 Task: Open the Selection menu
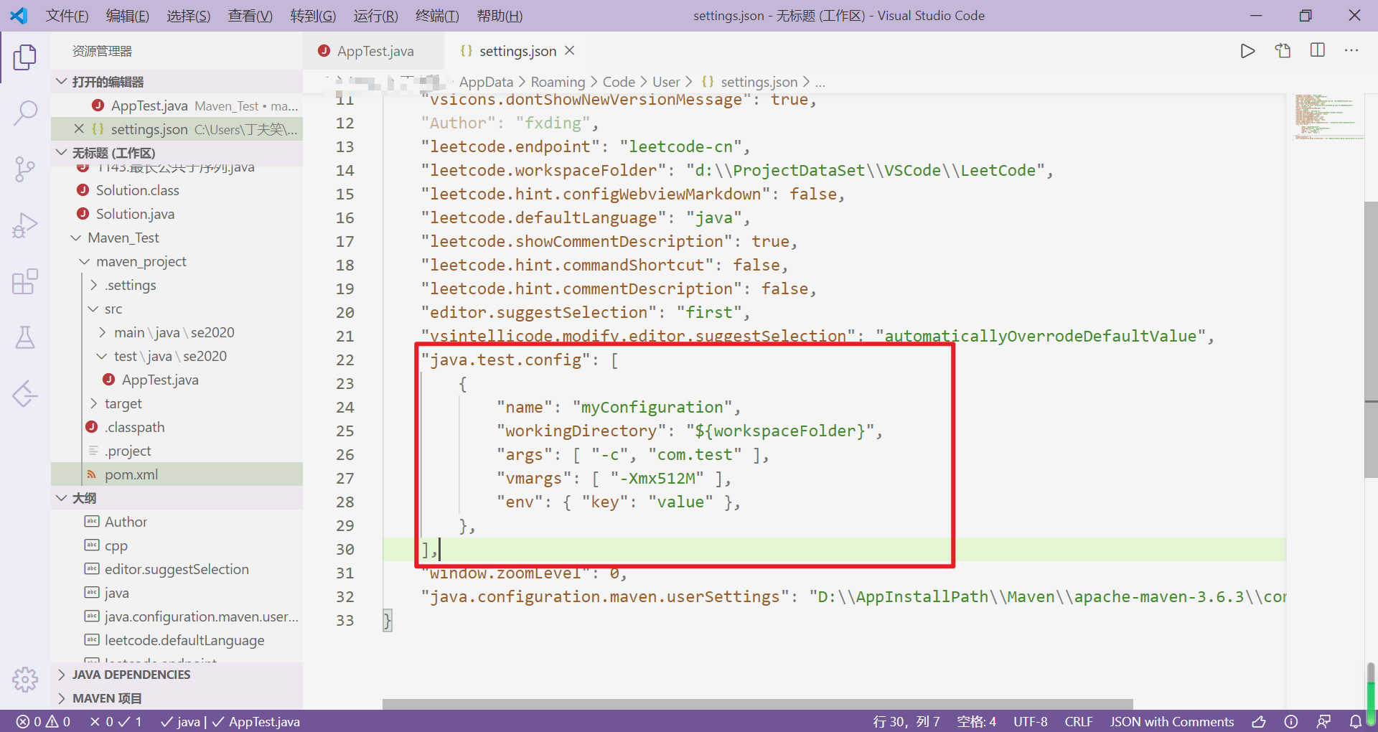189,16
